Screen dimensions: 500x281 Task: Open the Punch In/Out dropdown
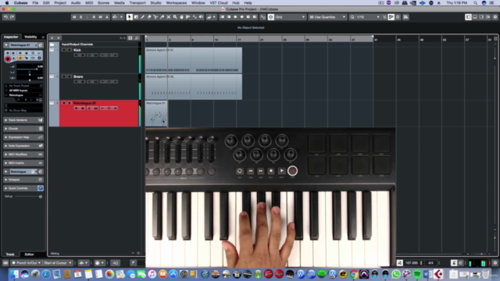click(x=26, y=263)
